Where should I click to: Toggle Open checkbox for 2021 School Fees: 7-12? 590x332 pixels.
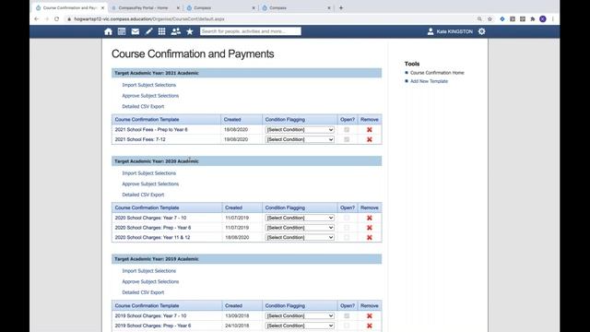[347, 139]
